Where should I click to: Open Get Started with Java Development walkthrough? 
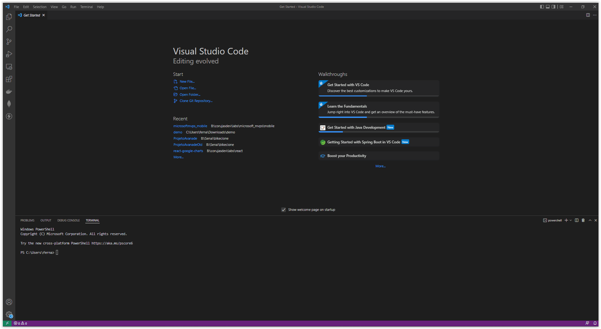coord(379,127)
